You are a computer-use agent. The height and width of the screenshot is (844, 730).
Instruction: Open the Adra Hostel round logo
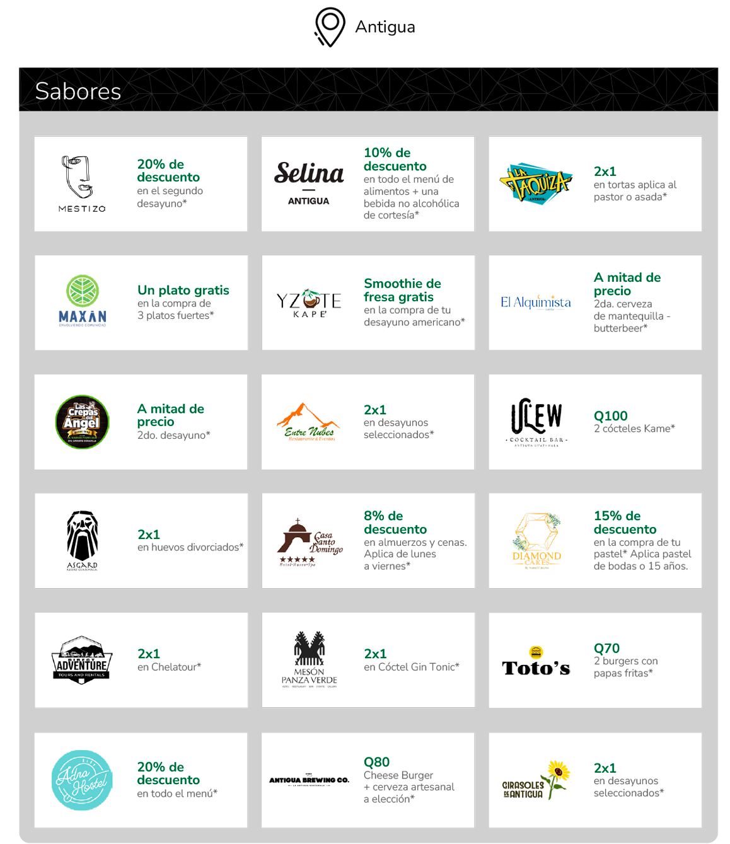[x=82, y=780]
